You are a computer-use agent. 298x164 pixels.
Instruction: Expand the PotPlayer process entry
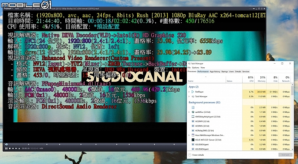coord(189,92)
